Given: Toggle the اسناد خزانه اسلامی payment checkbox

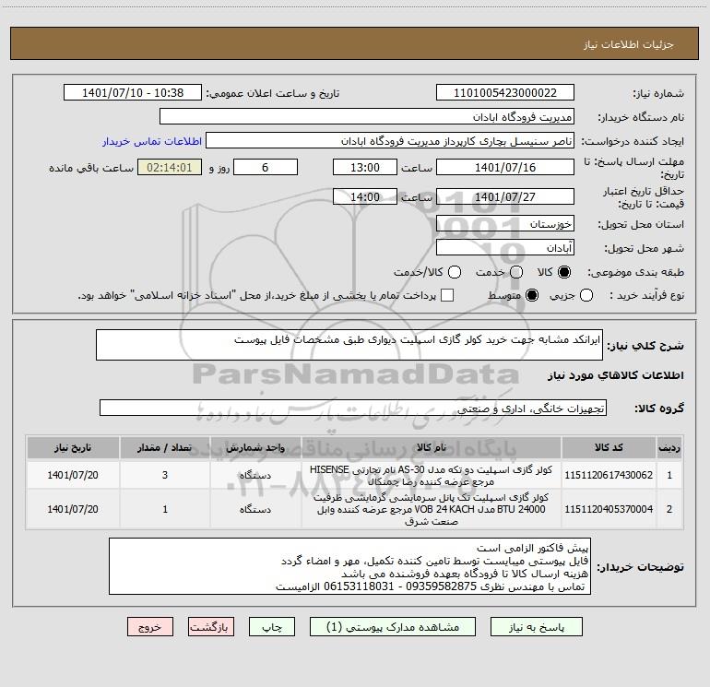Looking at the screenshot, I should (447, 295).
